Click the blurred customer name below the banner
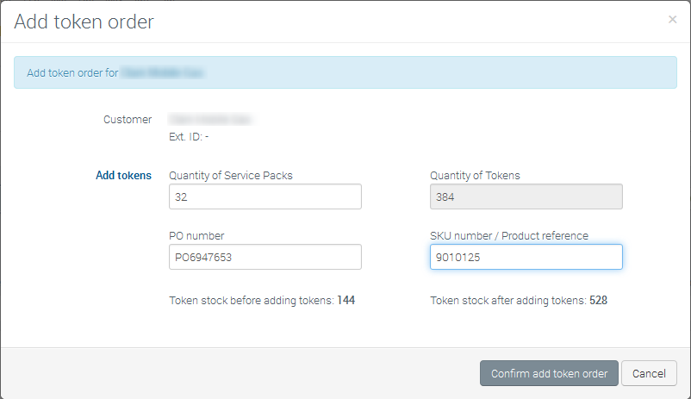This screenshot has height=399, width=691. 203,120
